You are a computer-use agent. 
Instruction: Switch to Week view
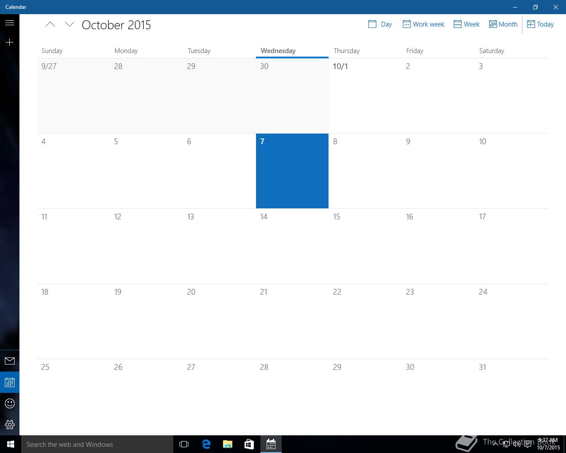click(467, 24)
